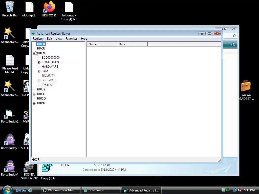Viewport: 259px width, 194px height.
Task: Expand the SOFTWARE key
Action: click(x=39, y=81)
